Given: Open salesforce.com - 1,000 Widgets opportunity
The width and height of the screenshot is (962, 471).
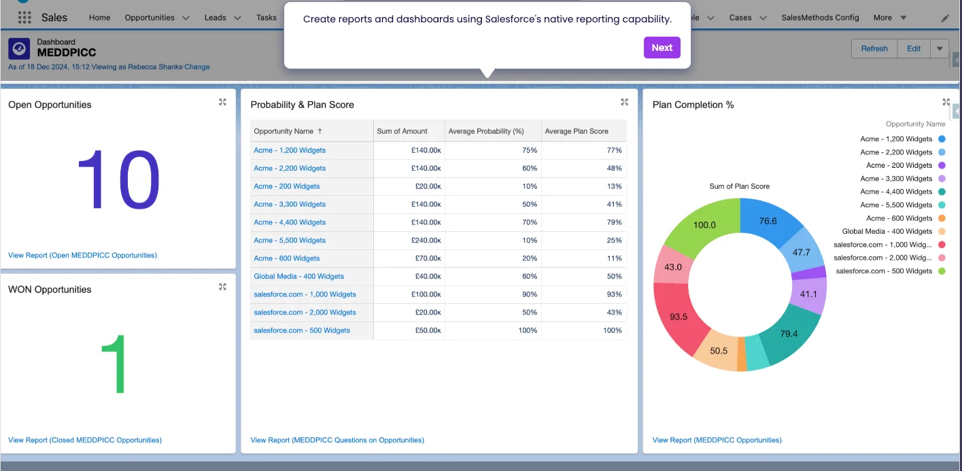Looking at the screenshot, I should [305, 294].
